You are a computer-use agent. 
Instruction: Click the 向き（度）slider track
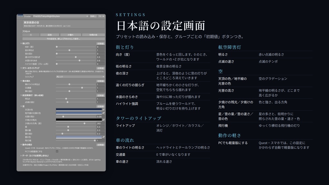click(76, 47)
